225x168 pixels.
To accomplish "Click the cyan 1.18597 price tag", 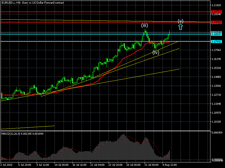I will tap(217, 34).
